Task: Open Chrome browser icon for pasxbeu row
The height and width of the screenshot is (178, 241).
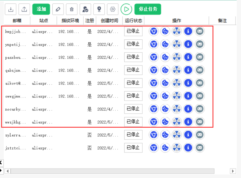Action: pos(154,57)
